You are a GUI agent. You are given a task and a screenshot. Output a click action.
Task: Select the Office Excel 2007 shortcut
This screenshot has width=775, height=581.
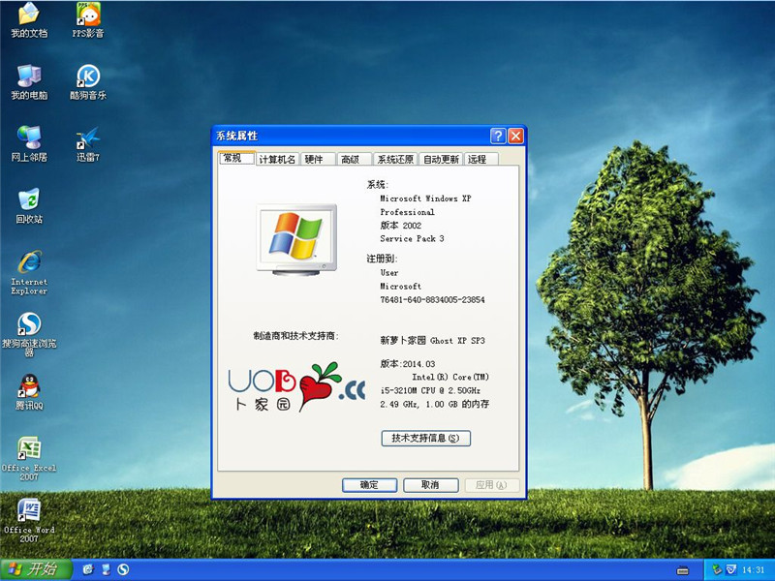pyautogui.click(x=29, y=458)
